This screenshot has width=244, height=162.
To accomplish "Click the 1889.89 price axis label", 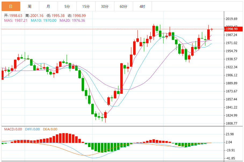I will (x=232, y=83).
